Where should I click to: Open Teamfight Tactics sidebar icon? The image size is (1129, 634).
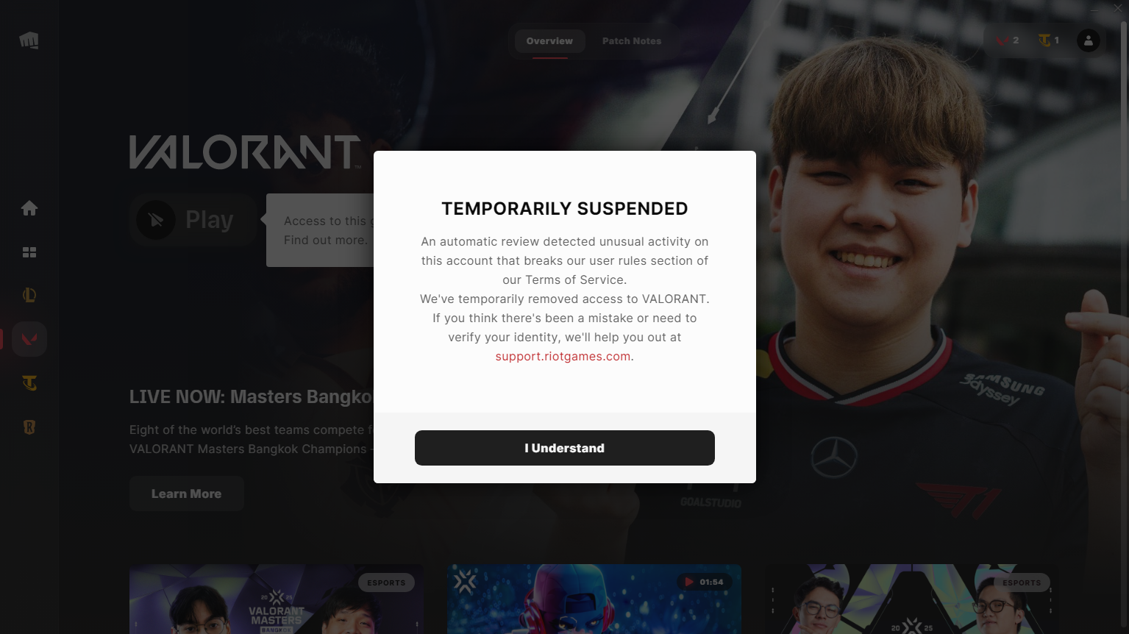pyautogui.click(x=29, y=383)
